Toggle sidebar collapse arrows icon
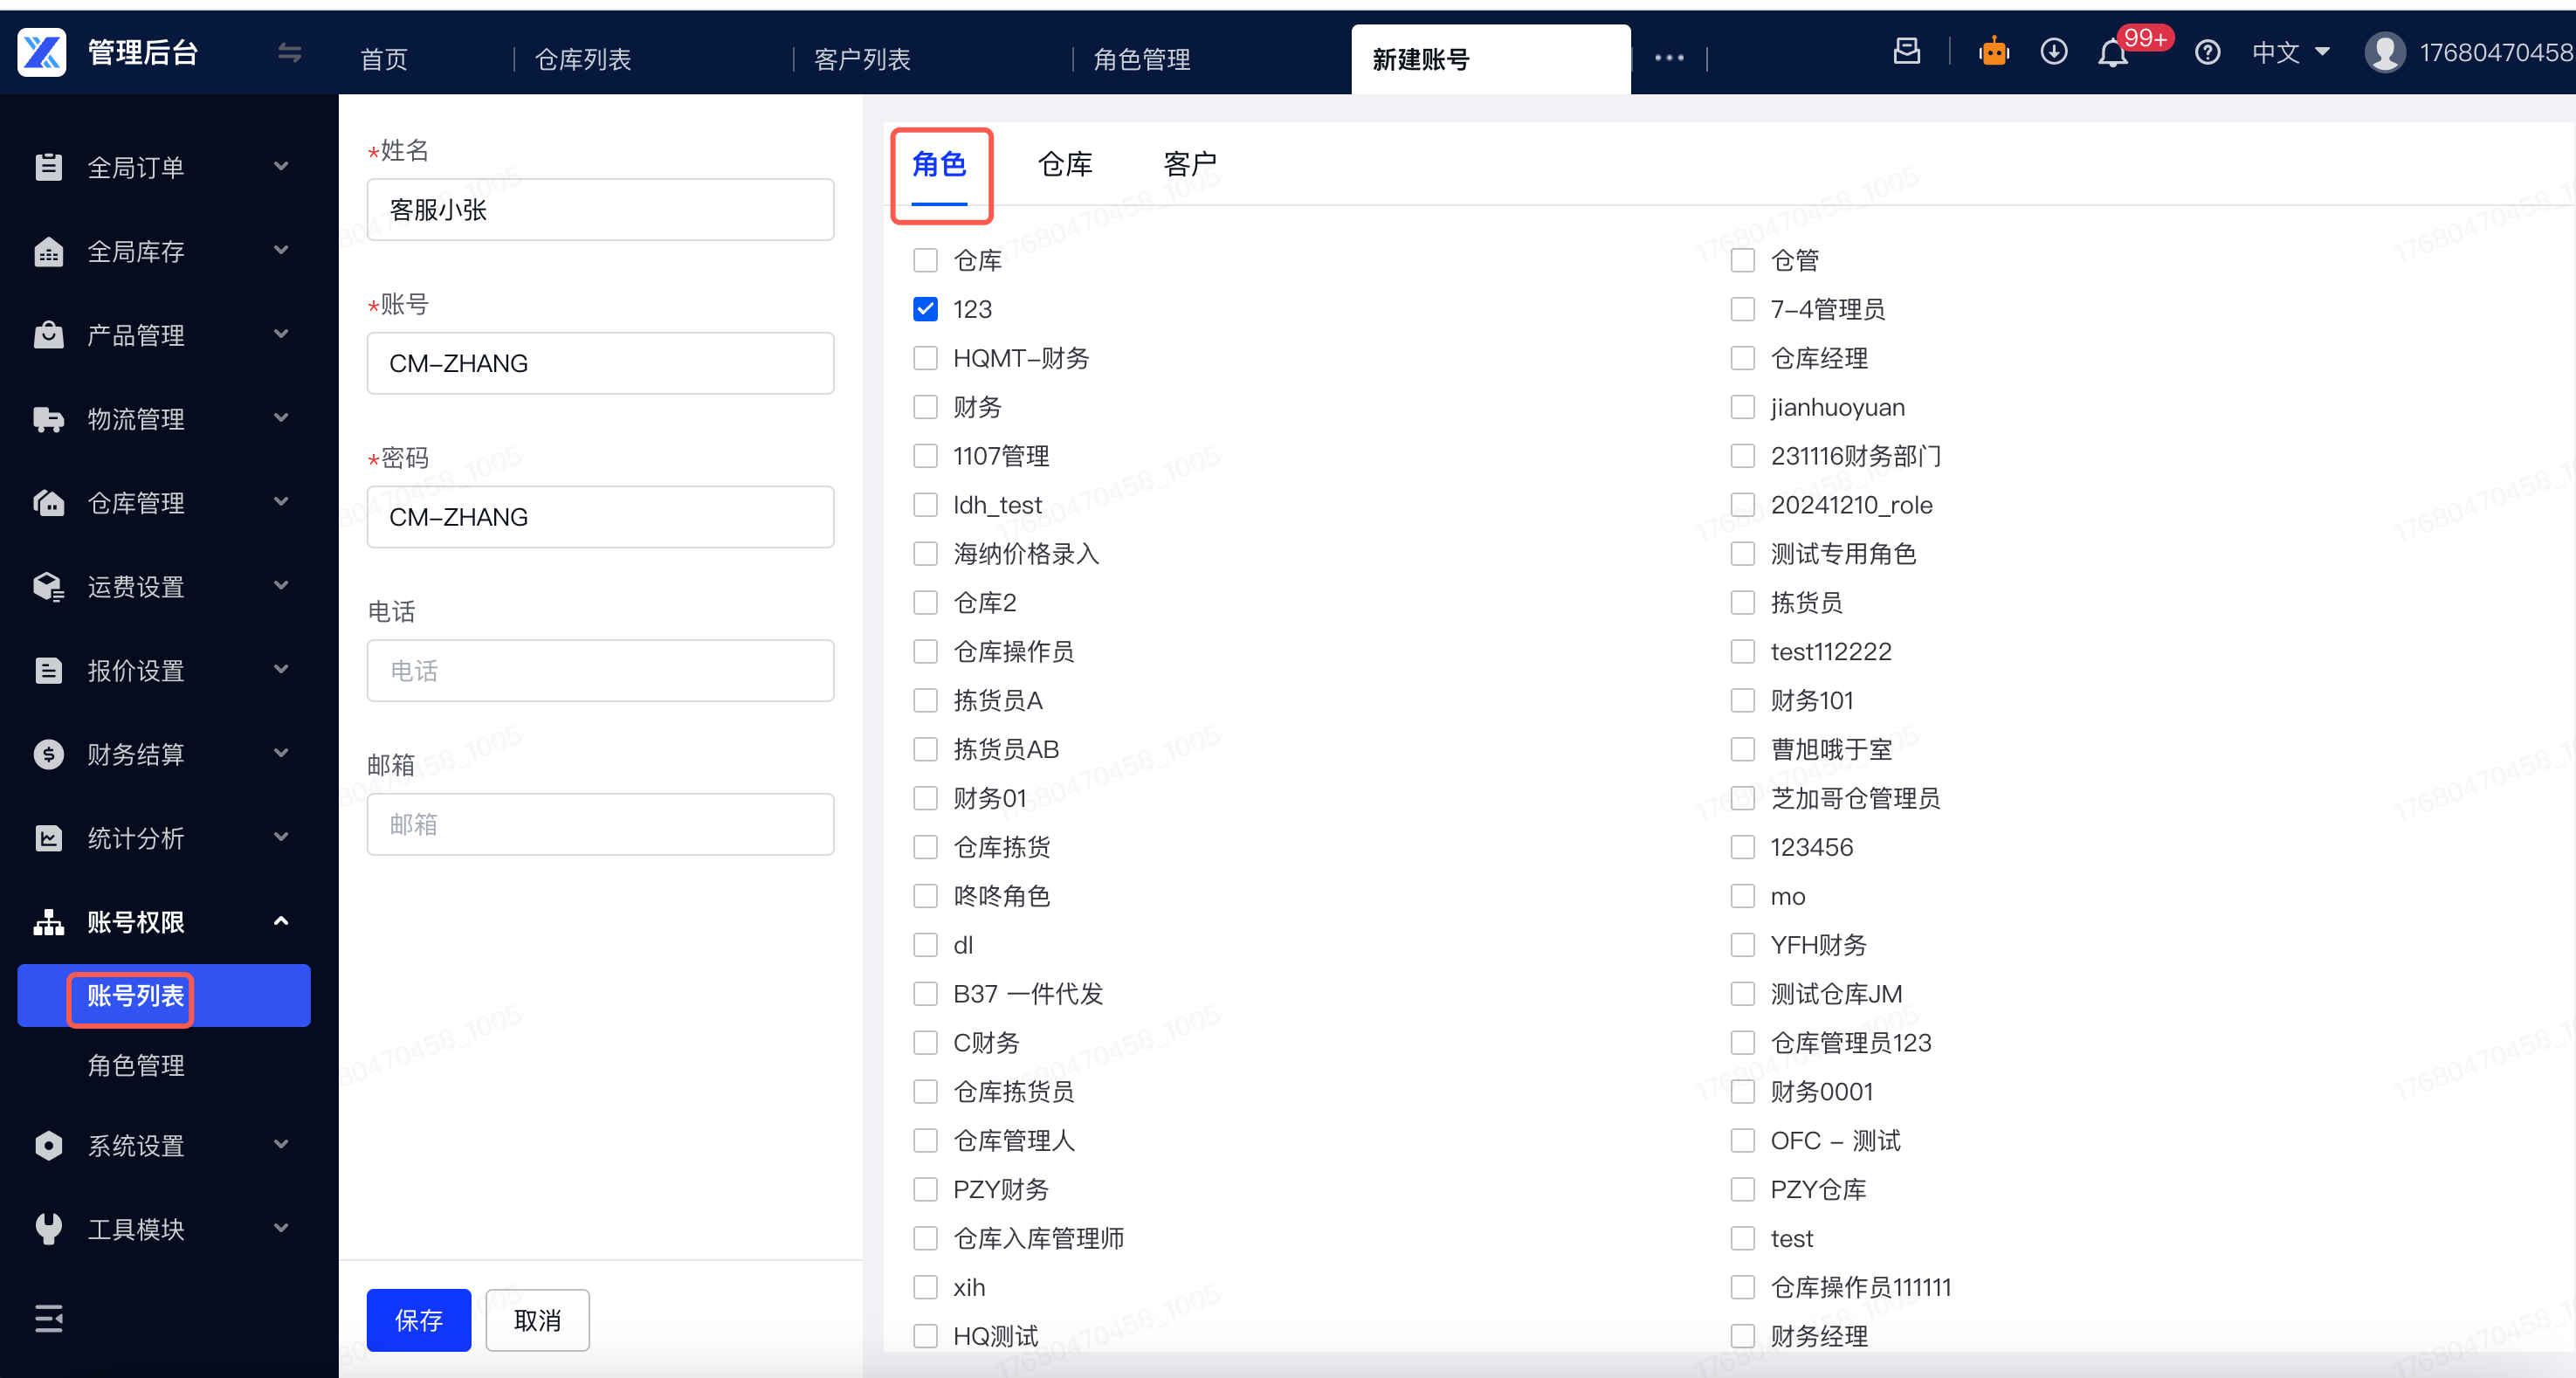This screenshot has width=2576, height=1378. pos(289,52)
